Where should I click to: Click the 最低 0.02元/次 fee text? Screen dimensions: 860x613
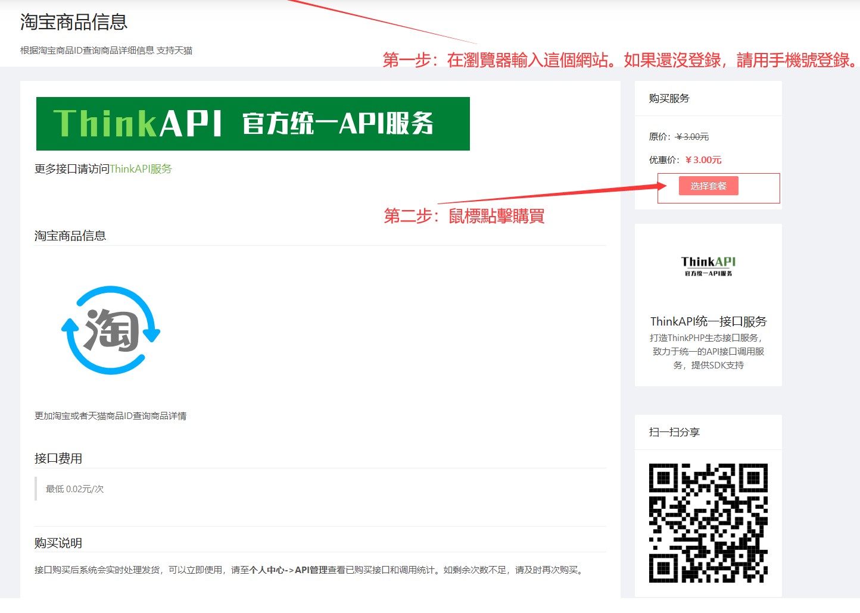75,489
